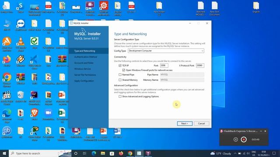Select the Google Chrome desktop icon

(7, 80)
